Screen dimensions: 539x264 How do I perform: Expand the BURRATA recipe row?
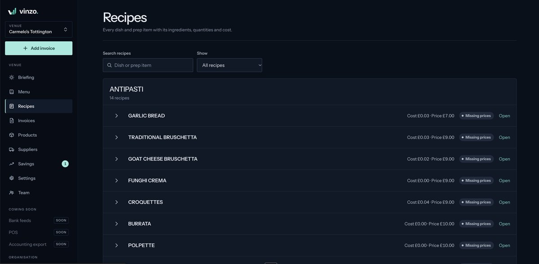(x=116, y=224)
